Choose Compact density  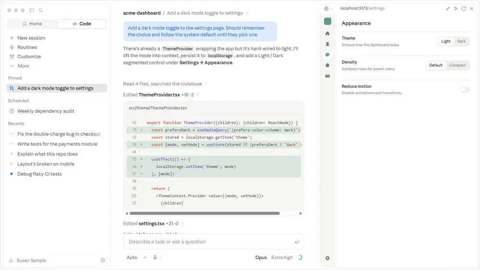[457, 65]
